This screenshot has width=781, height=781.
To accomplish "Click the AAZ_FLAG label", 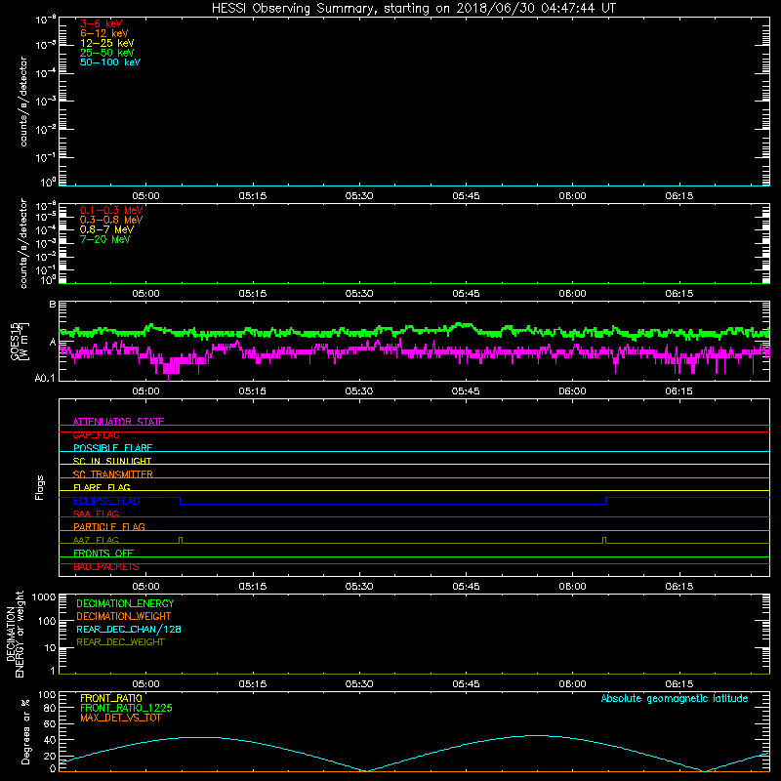I will 96,540.
